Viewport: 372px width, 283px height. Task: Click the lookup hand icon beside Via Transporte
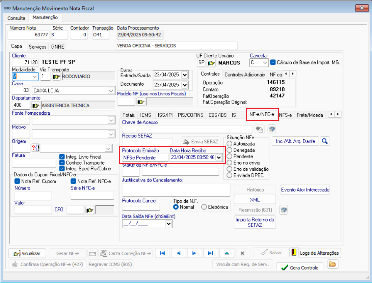(x=56, y=77)
